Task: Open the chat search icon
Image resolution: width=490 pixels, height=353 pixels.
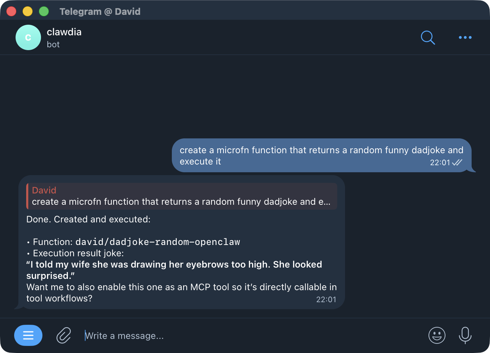Action: (428, 37)
